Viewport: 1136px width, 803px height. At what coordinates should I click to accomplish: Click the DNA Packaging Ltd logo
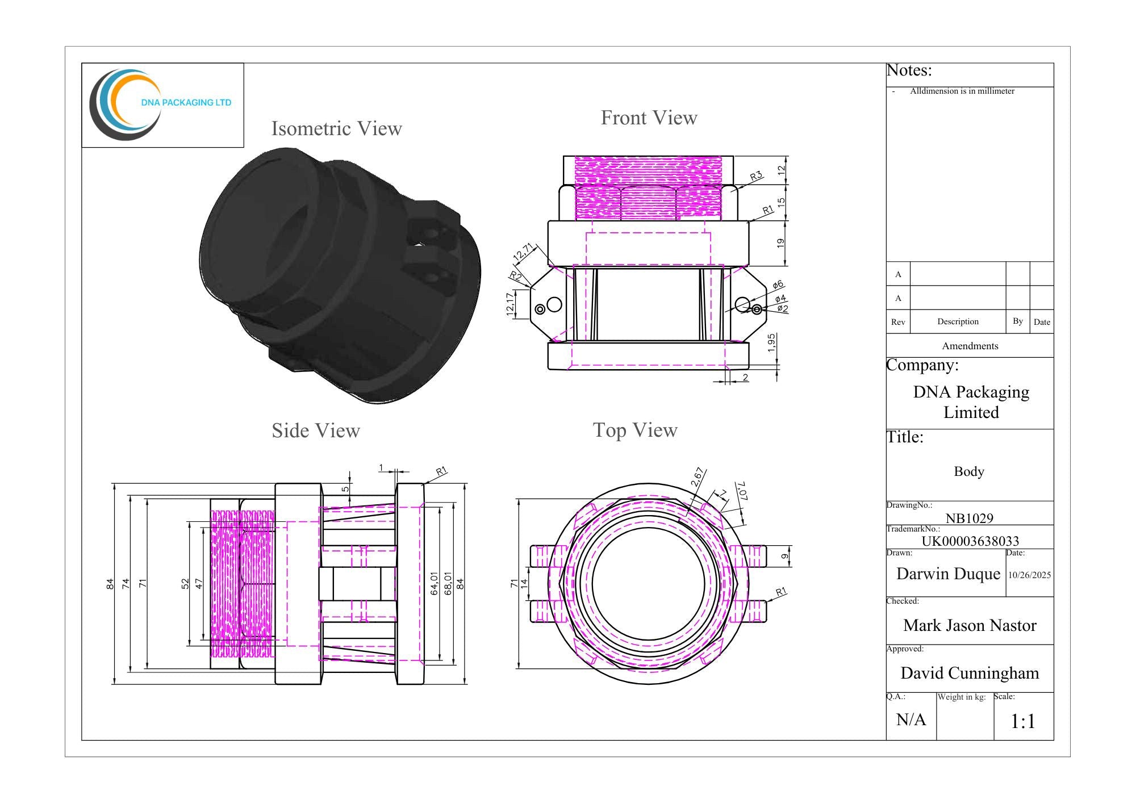coord(162,104)
